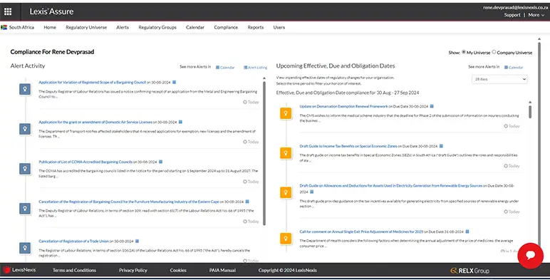Click the orange icon beside Annual Single Exit Price Adjustment
The height and width of the screenshot is (280, 550).
click(x=286, y=239)
